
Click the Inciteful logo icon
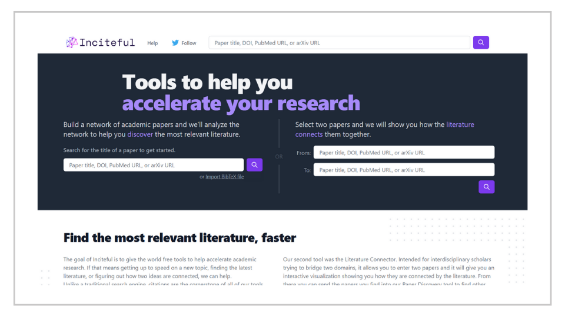[x=71, y=42]
